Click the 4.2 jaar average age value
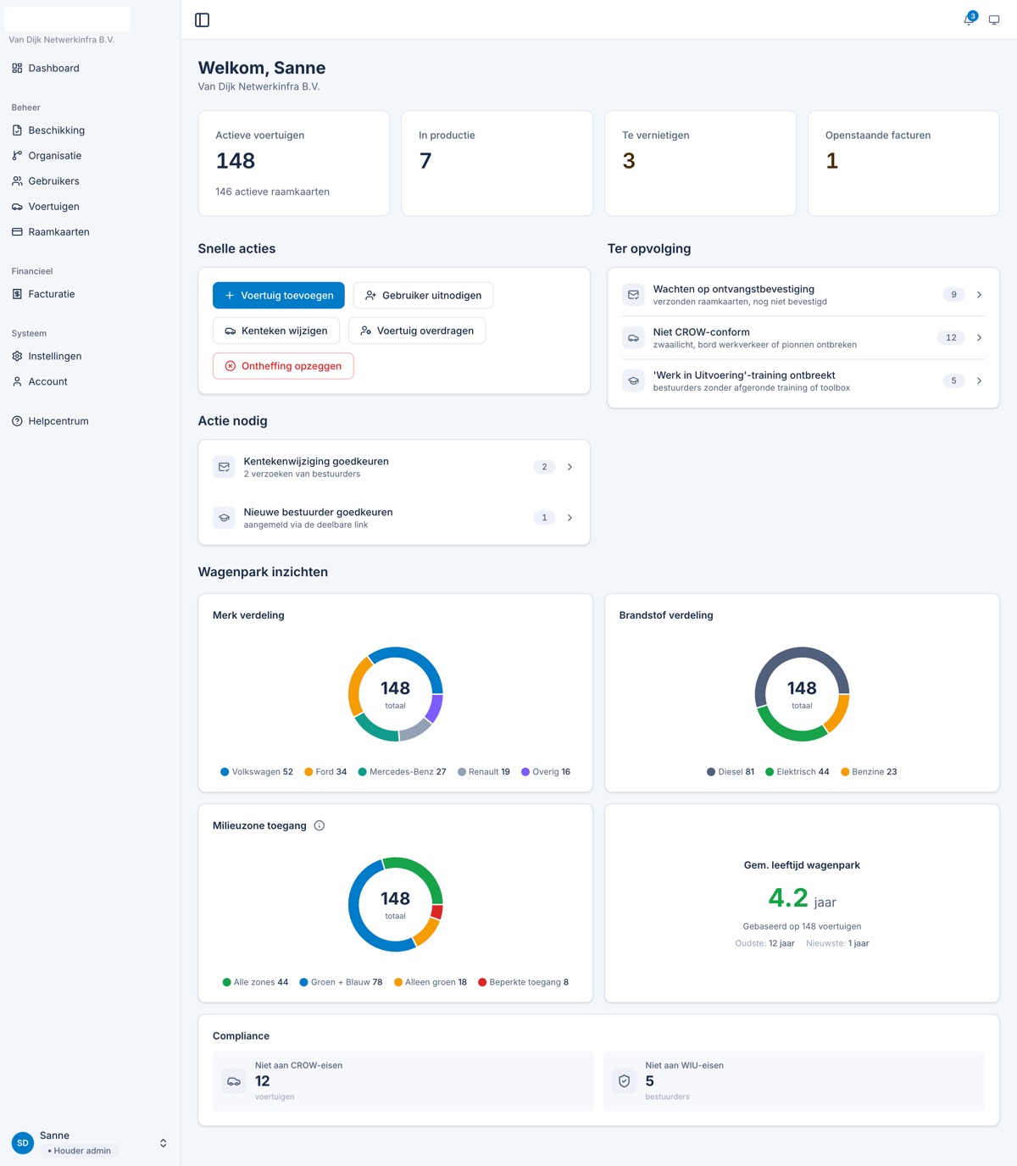 tap(802, 898)
